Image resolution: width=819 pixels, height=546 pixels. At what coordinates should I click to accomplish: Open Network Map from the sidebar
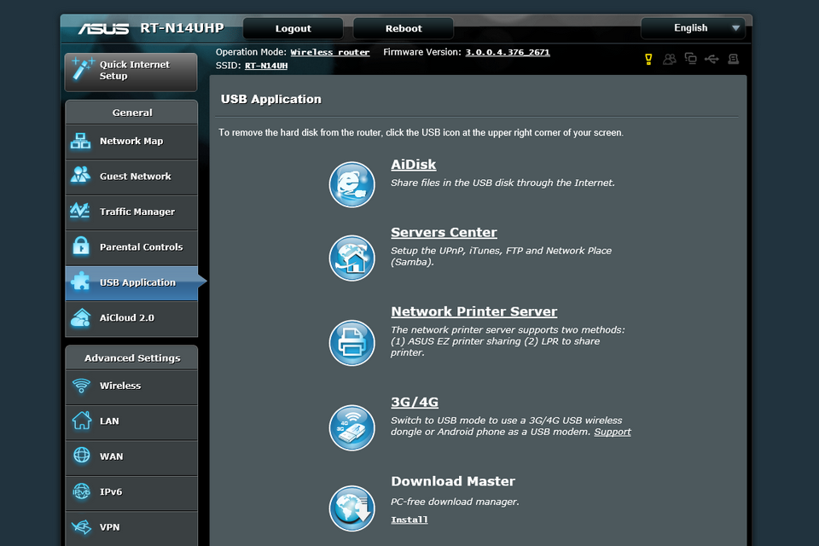pos(131,142)
